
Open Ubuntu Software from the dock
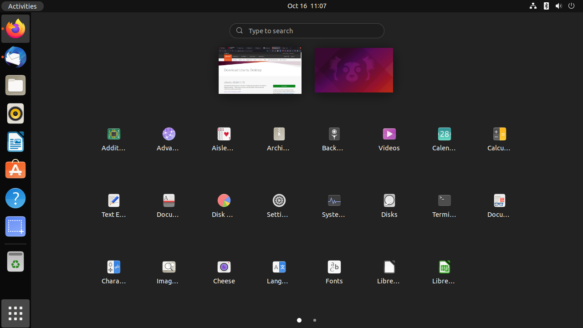[15, 169]
